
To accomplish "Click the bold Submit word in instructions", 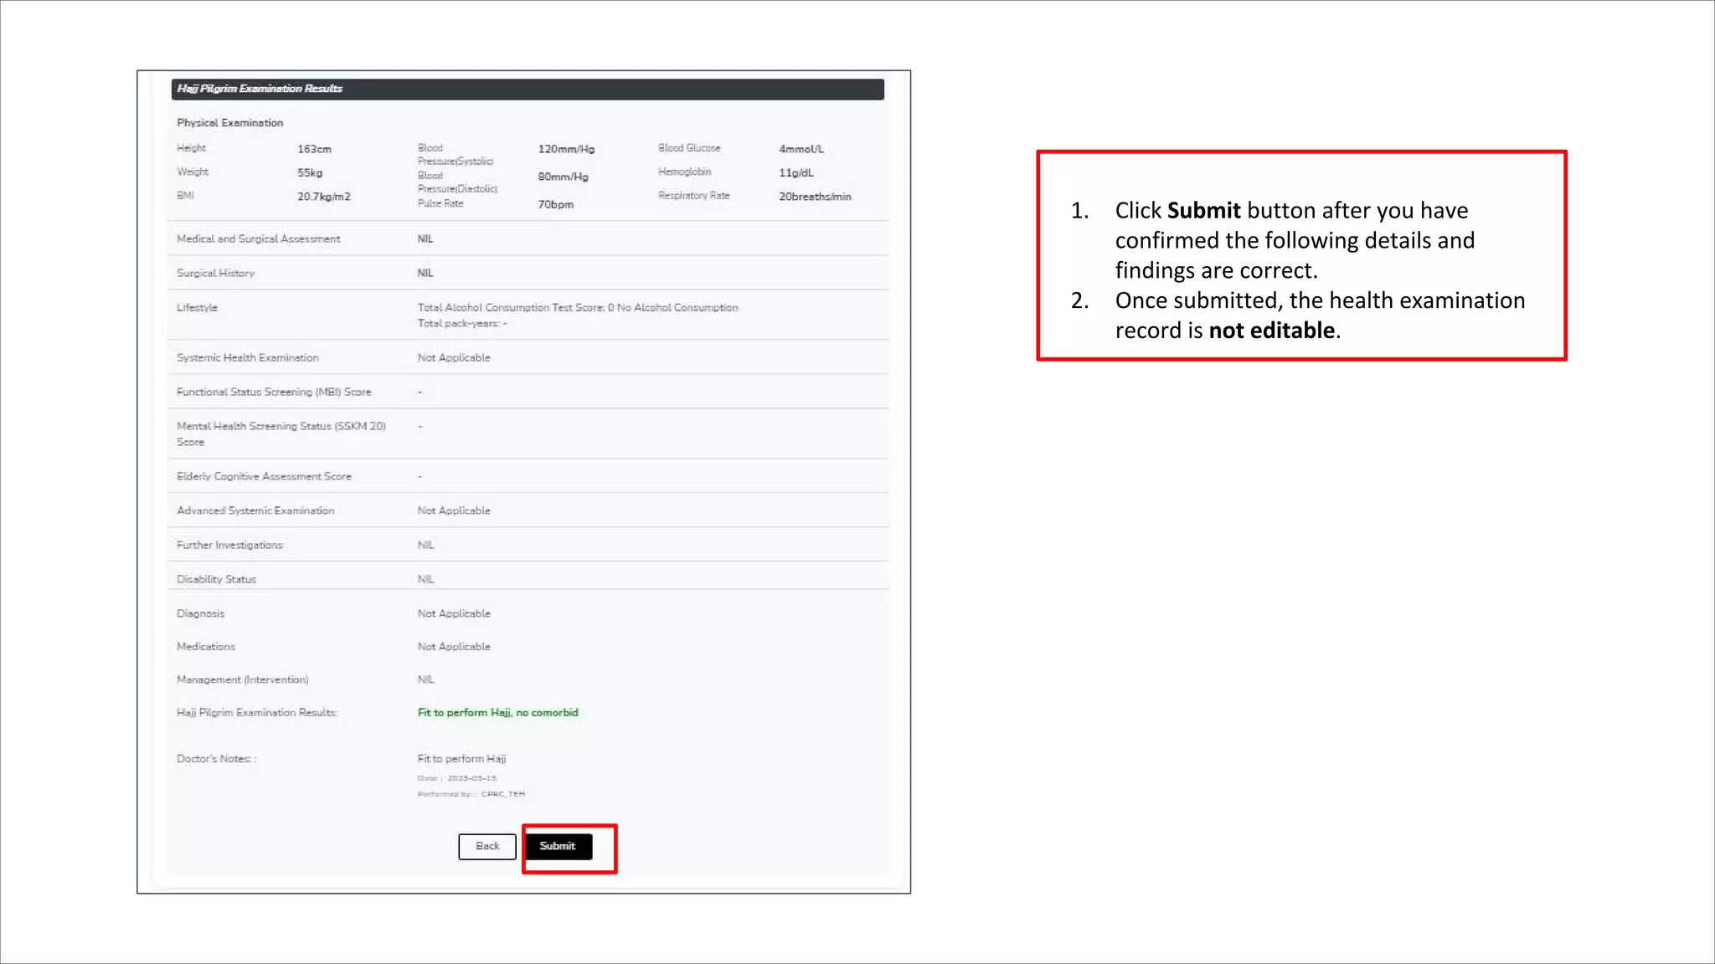I will click(x=1203, y=210).
